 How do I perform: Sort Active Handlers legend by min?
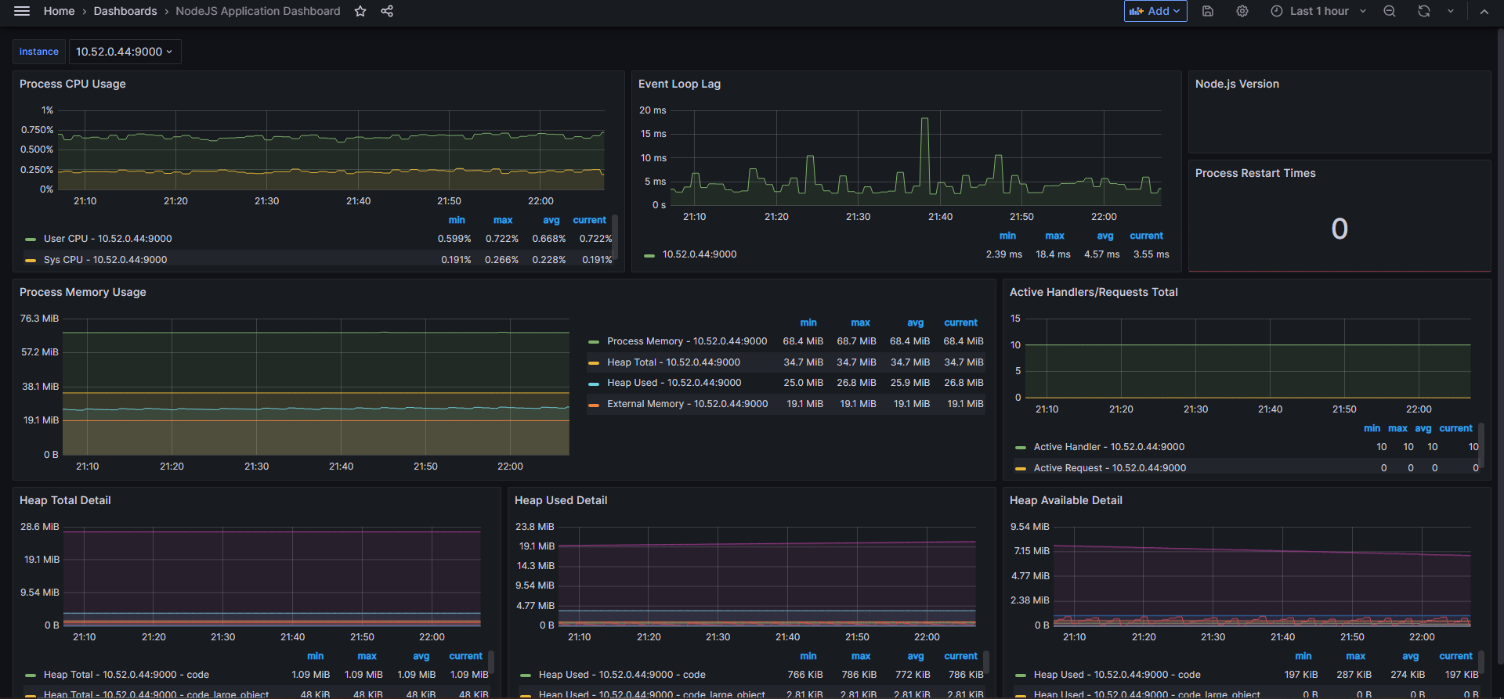(x=1372, y=428)
